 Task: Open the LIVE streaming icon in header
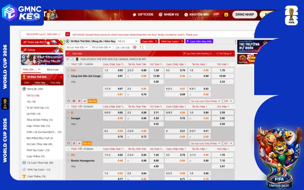click(216, 14)
